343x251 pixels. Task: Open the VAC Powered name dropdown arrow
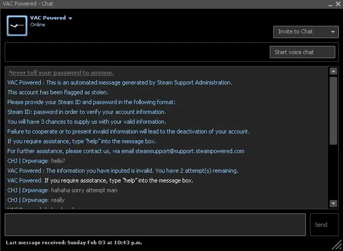[70, 19]
